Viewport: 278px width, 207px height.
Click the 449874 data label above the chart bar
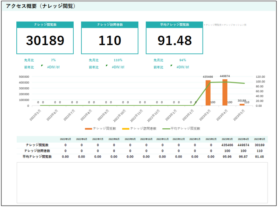[x=225, y=76]
